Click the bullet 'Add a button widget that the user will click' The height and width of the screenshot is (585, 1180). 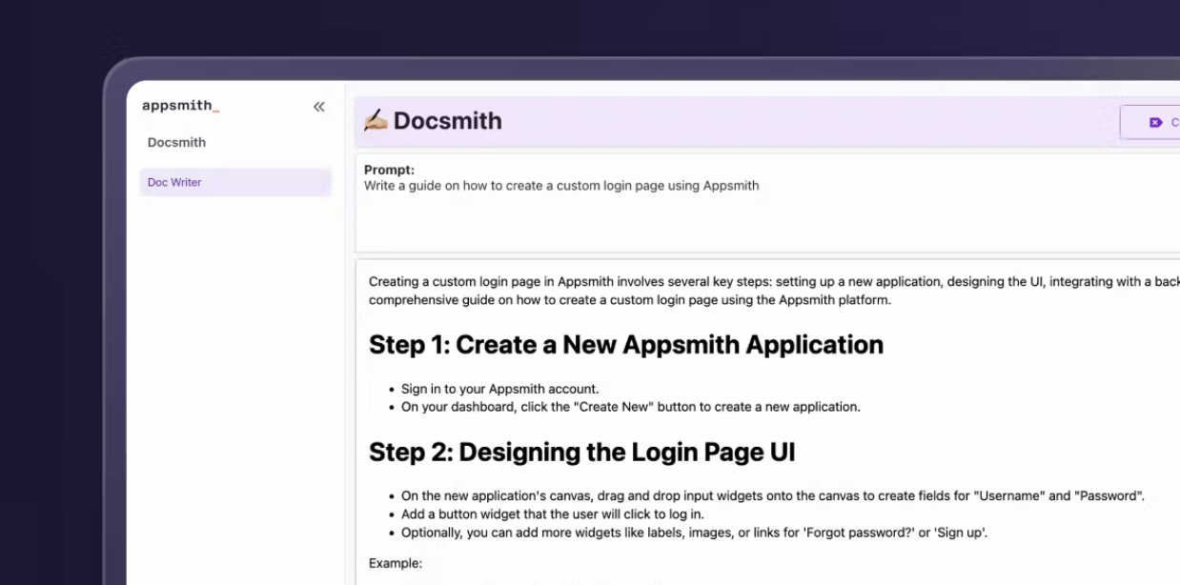pos(553,514)
